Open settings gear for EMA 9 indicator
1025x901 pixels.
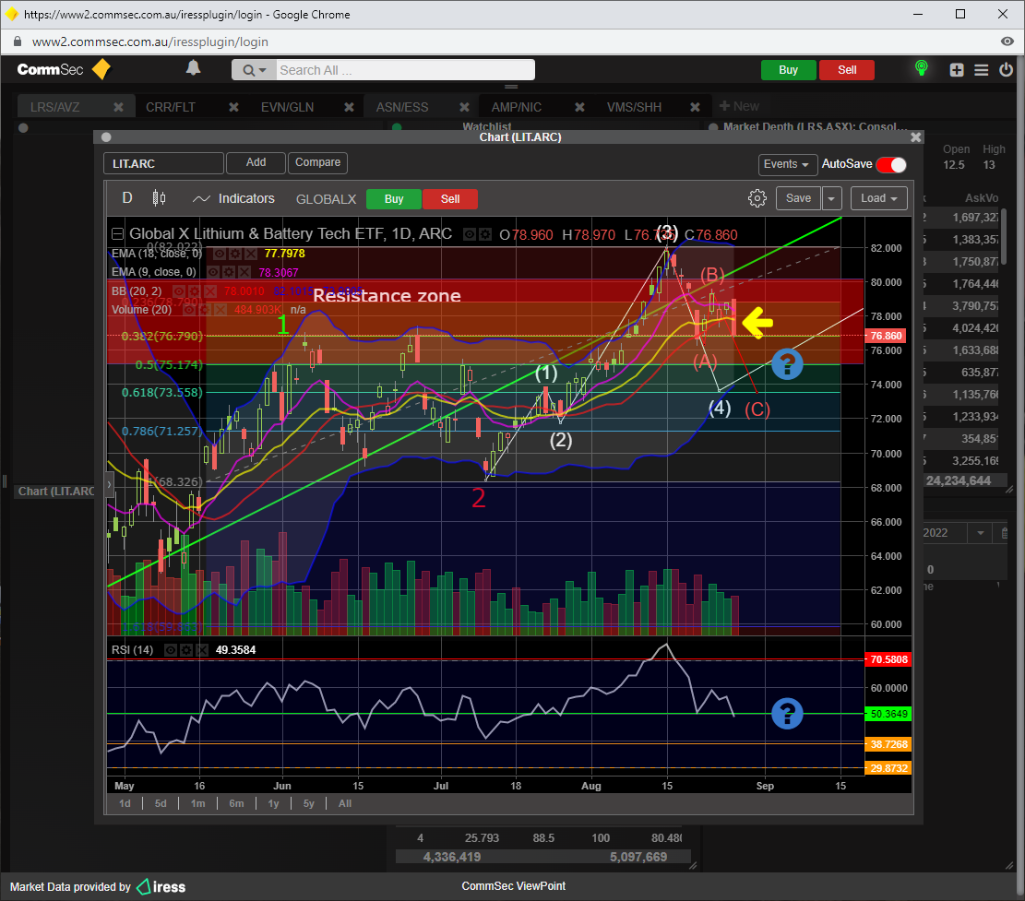click(228, 272)
